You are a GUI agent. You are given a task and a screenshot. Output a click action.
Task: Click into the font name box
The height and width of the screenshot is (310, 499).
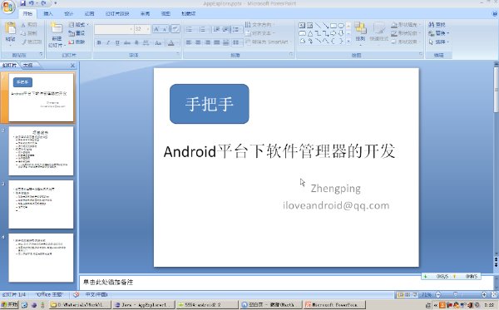[114, 29]
